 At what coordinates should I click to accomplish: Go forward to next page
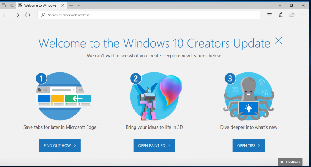[x=17, y=15]
